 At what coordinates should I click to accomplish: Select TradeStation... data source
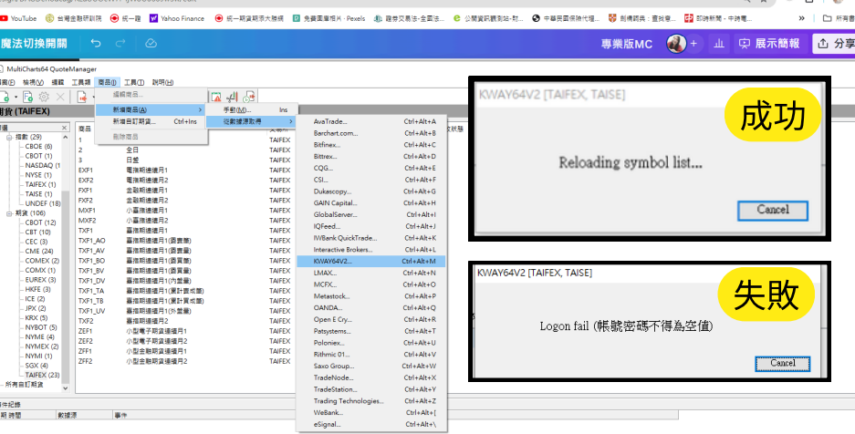click(370, 389)
